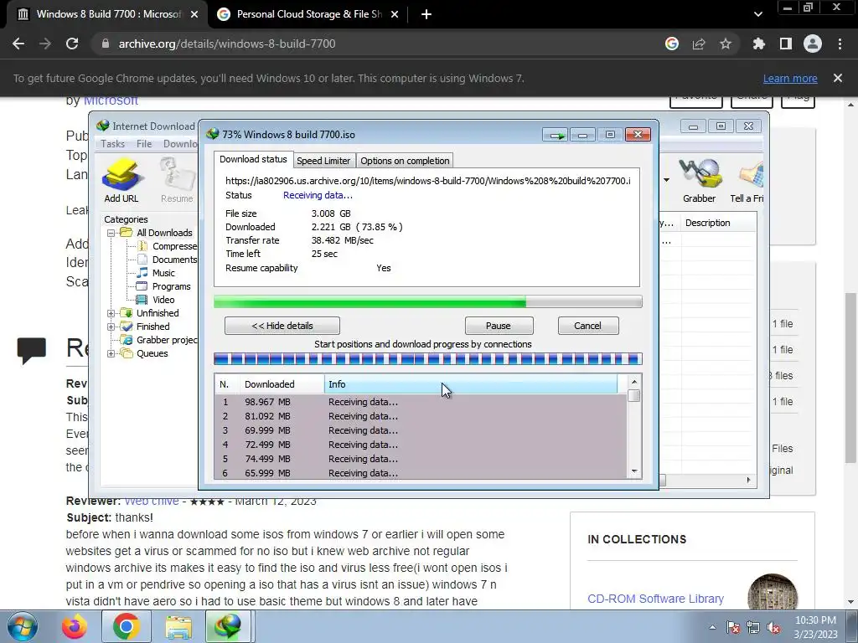
Task: Click the Tell a Friend toolbar icon
Action: coord(747,181)
